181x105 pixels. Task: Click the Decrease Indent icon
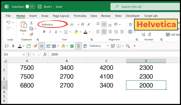(x=116, y=32)
